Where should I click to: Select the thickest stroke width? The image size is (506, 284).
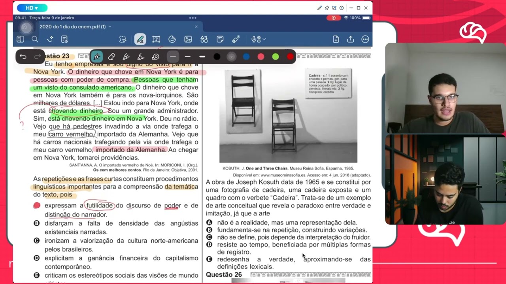(x=202, y=57)
